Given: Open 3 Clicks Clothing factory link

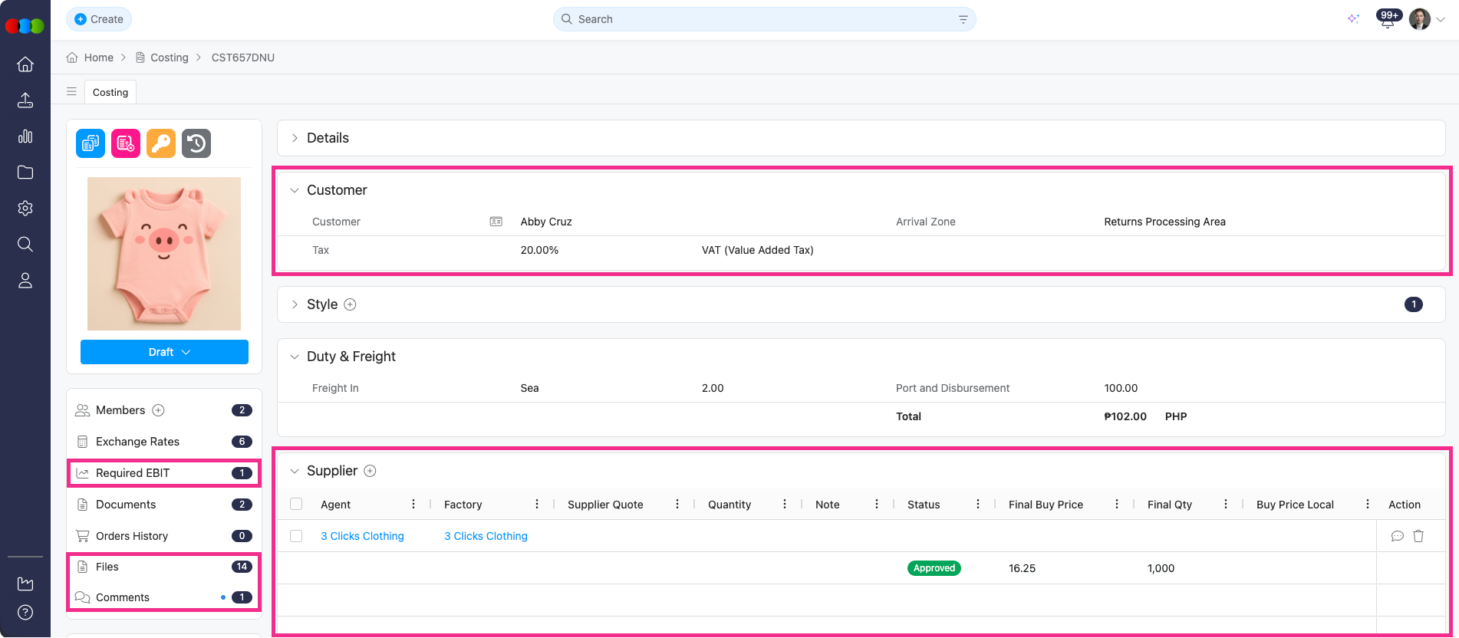Looking at the screenshot, I should [x=486, y=536].
